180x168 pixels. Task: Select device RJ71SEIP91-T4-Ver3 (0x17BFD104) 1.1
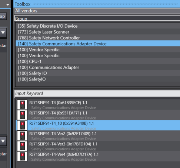click(x=98, y=146)
